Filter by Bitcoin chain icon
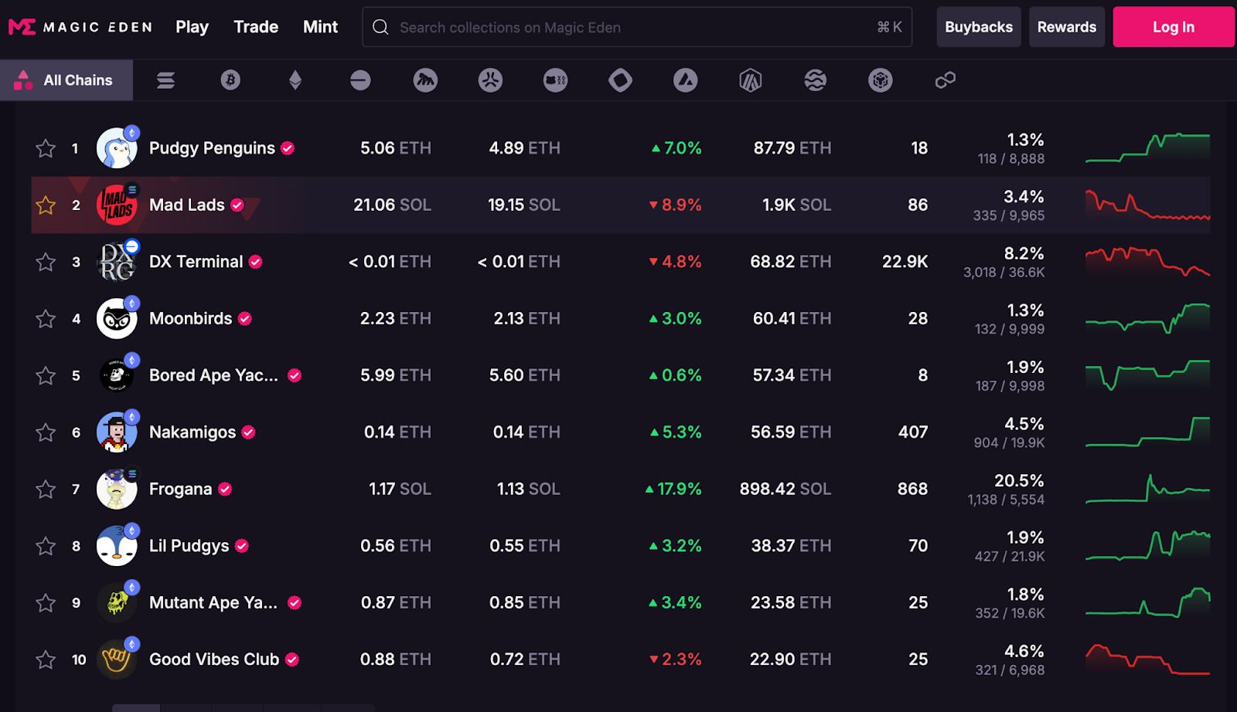The width and height of the screenshot is (1237, 712). pos(230,80)
